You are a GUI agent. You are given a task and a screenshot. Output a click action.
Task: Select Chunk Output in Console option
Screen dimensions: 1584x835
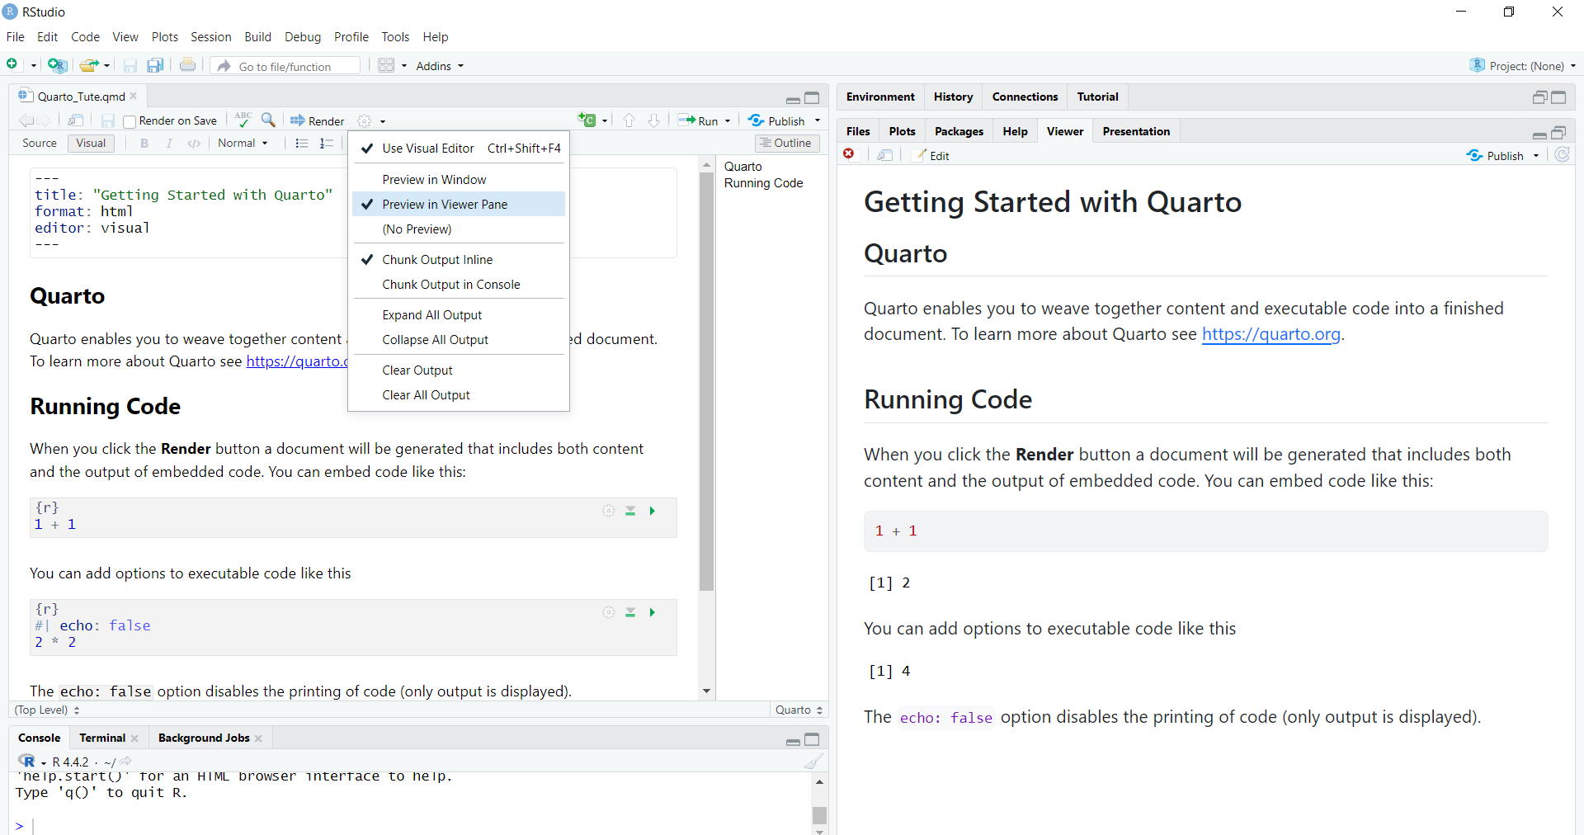point(450,285)
